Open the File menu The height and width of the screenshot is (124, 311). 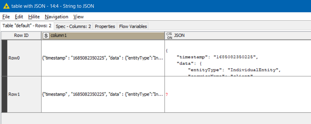(x=6, y=17)
